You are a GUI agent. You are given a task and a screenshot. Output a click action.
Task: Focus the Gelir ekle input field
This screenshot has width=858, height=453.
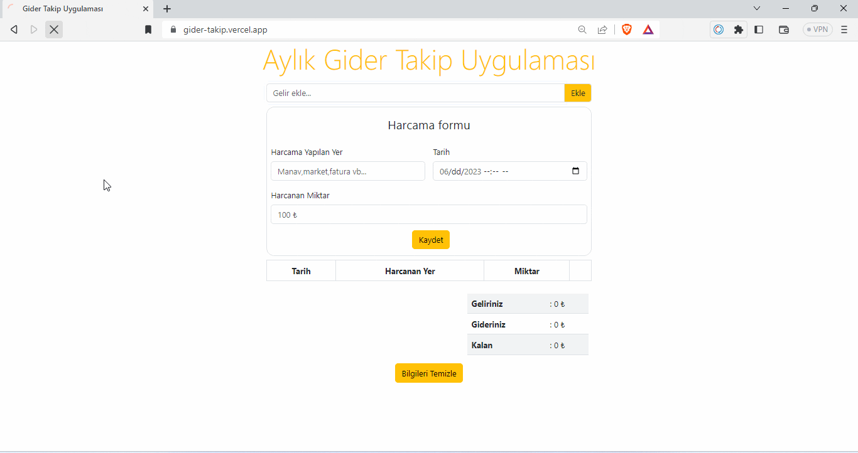click(415, 93)
